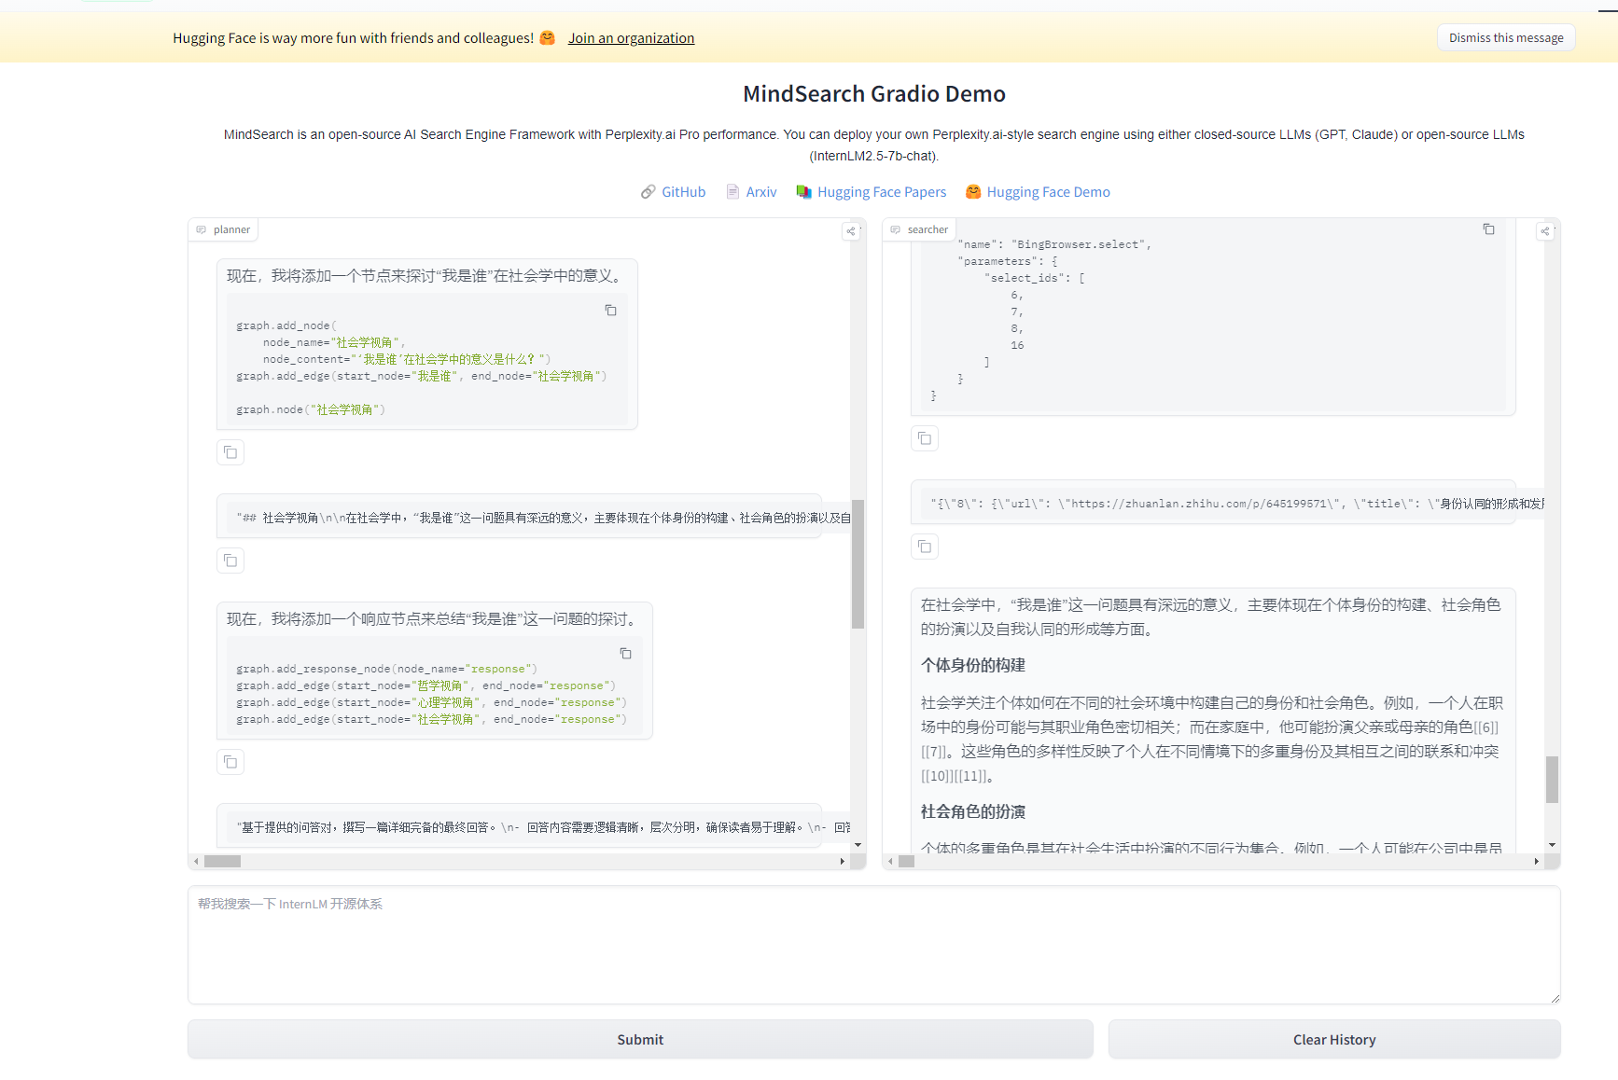1618x1080 pixels.
Task: Open the Hugging Face Papers link
Action: [882, 192]
